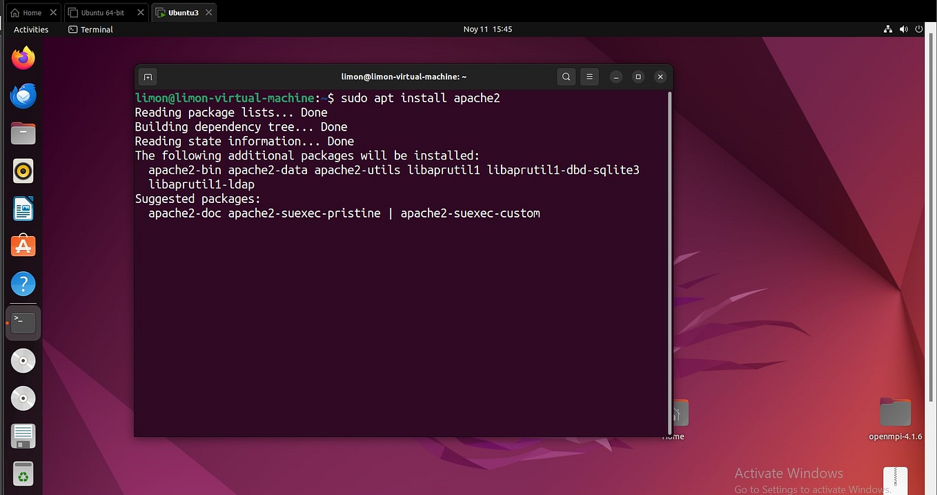Open Rhythmbox music player from the dock
This screenshot has width=937, height=495.
click(23, 171)
